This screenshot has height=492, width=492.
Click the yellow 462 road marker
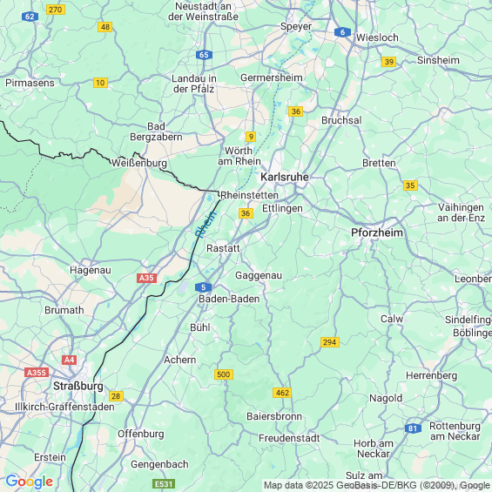[282, 393]
